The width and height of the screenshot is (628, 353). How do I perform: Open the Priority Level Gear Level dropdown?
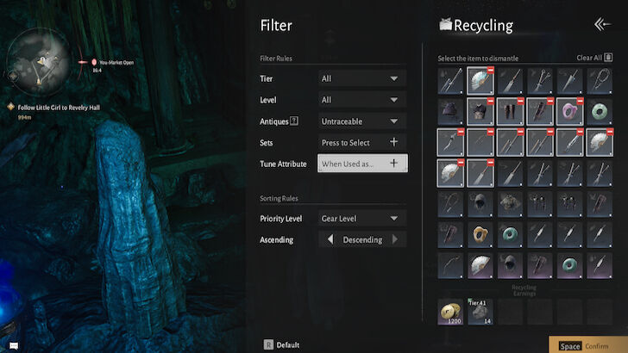tap(362, 219)
